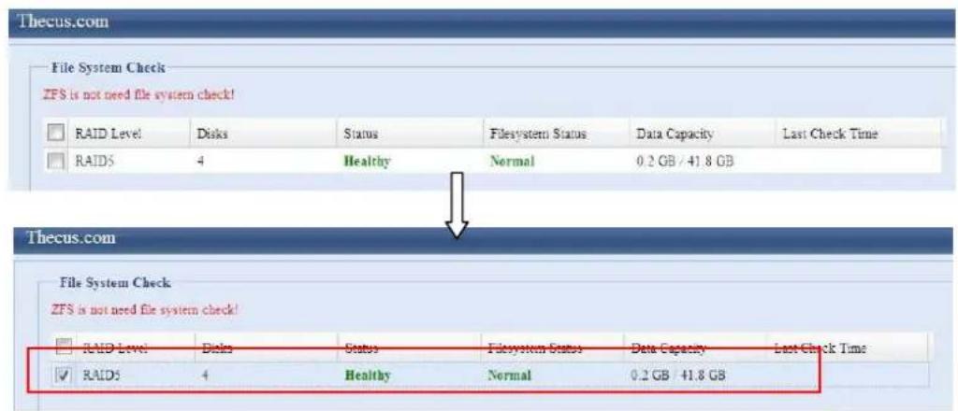The width and height of the screenshot is (958, 411).
Task: Click Last Check Time header in lower table
Action: click(822, 347)
